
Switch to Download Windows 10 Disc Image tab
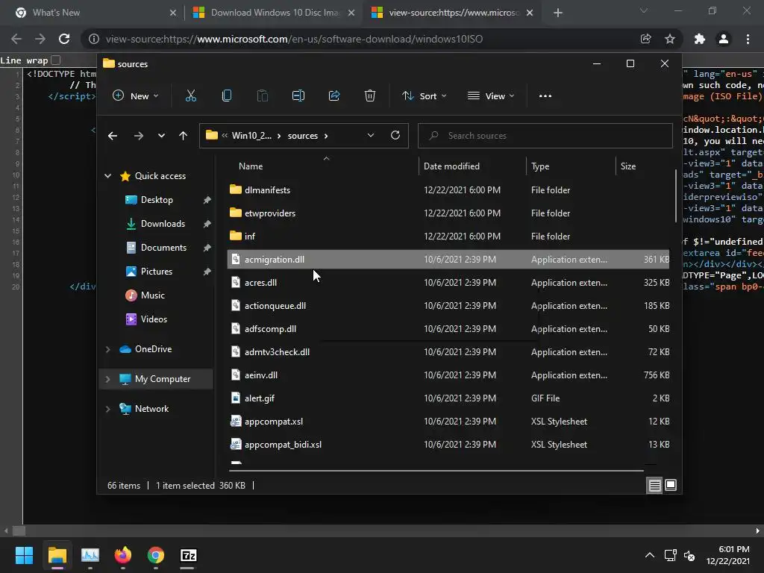274,13
